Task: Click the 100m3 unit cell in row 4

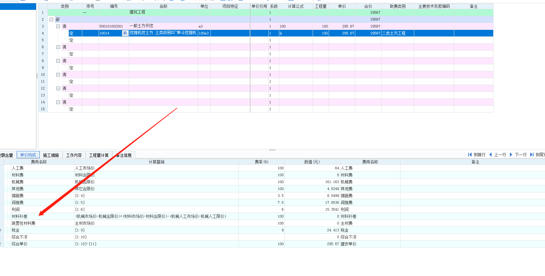Action: point(204,33)
